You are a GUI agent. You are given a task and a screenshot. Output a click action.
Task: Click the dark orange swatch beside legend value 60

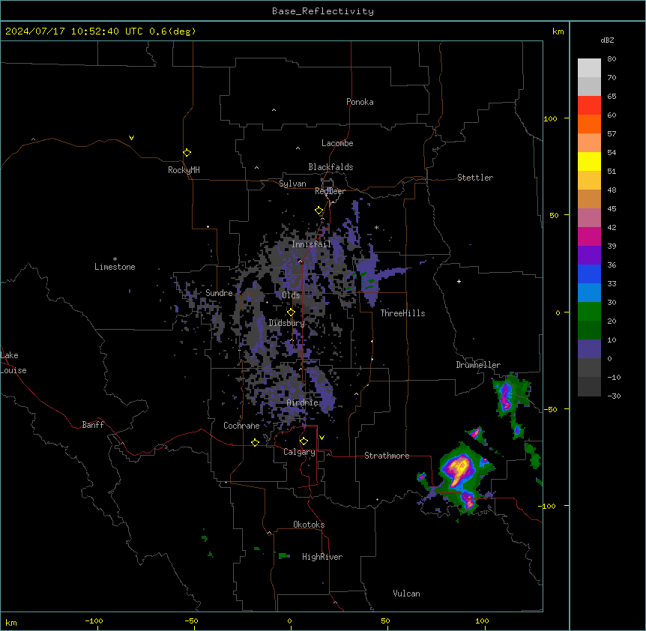pyautogui.click(x=589, y=124)
